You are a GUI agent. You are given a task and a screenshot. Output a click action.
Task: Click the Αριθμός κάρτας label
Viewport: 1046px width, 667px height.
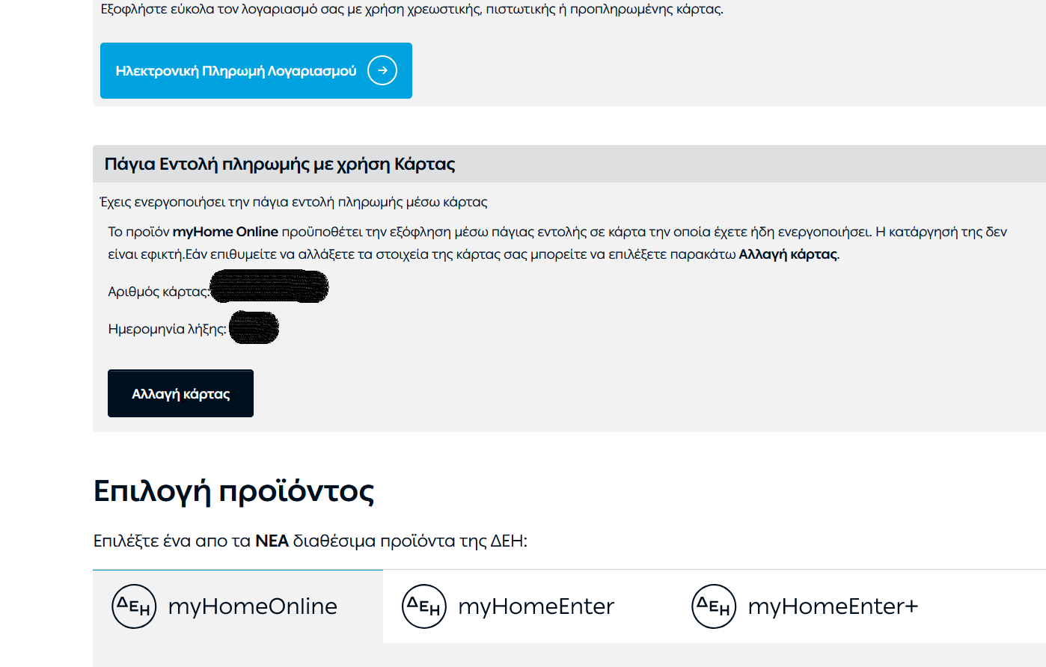point(159,292)
